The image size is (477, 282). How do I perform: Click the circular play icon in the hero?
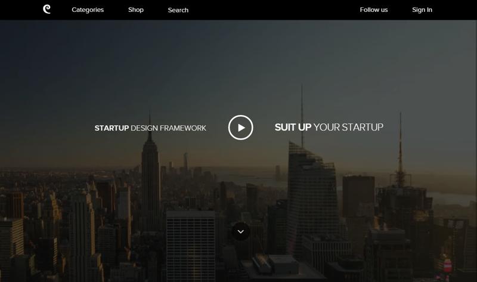tap(241, 128)
